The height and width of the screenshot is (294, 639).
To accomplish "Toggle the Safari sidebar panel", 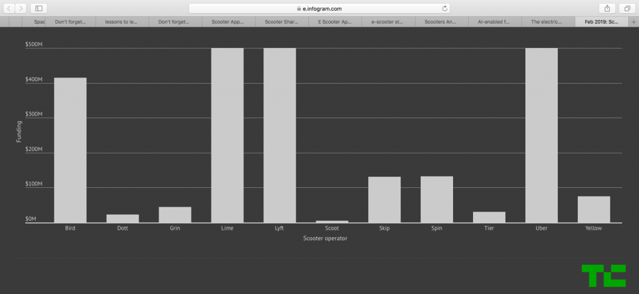I will [39, 8].
